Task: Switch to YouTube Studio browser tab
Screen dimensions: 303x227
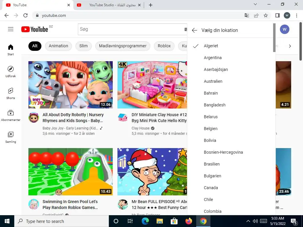Action: [x=109, y=5]
